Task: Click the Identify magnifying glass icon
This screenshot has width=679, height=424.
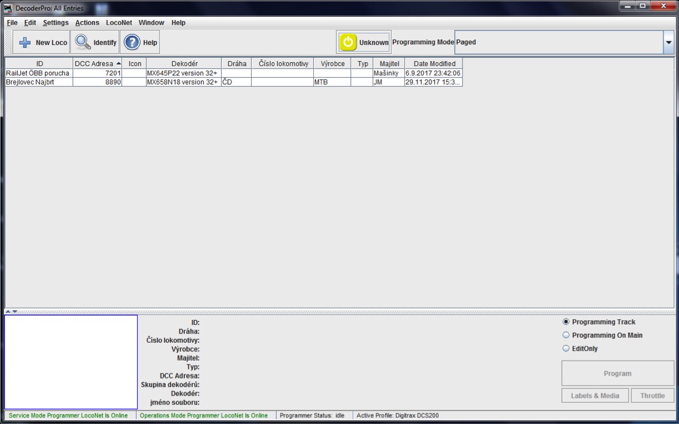Action: pyautogui.click(x=83, y=43)
